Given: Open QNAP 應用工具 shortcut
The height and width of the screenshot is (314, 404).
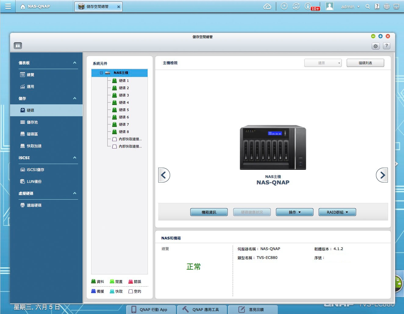Looking at the screenshot, I should (202, 309).
